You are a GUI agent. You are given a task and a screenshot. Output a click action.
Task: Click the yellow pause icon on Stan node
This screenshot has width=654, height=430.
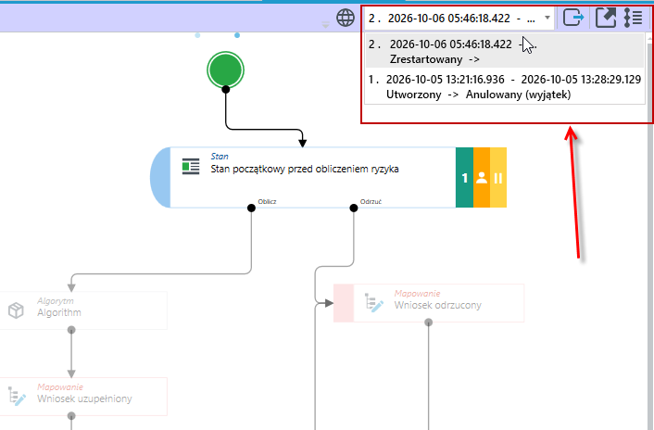pos(498,177)
